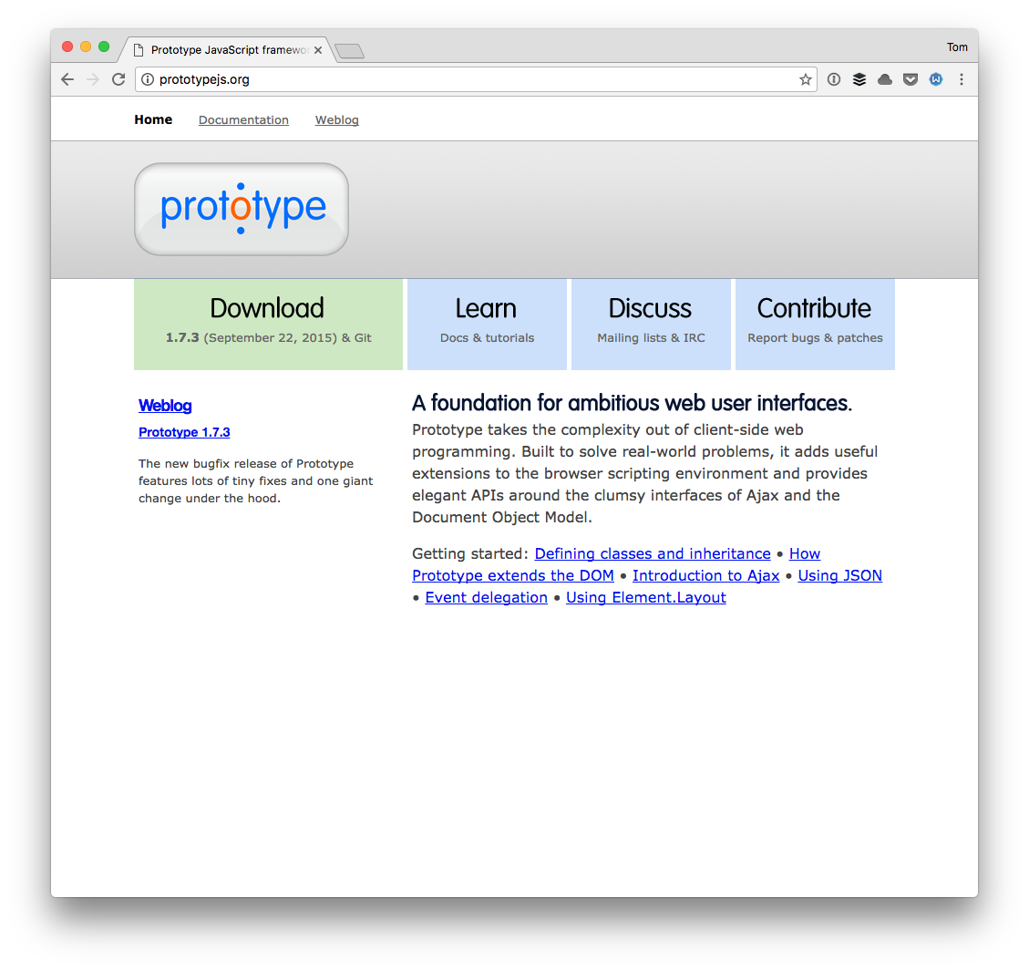The width and height of the screenshot is (1029, 970).
Task: Go to the Documentation nav item
Action: pos(243,120)
